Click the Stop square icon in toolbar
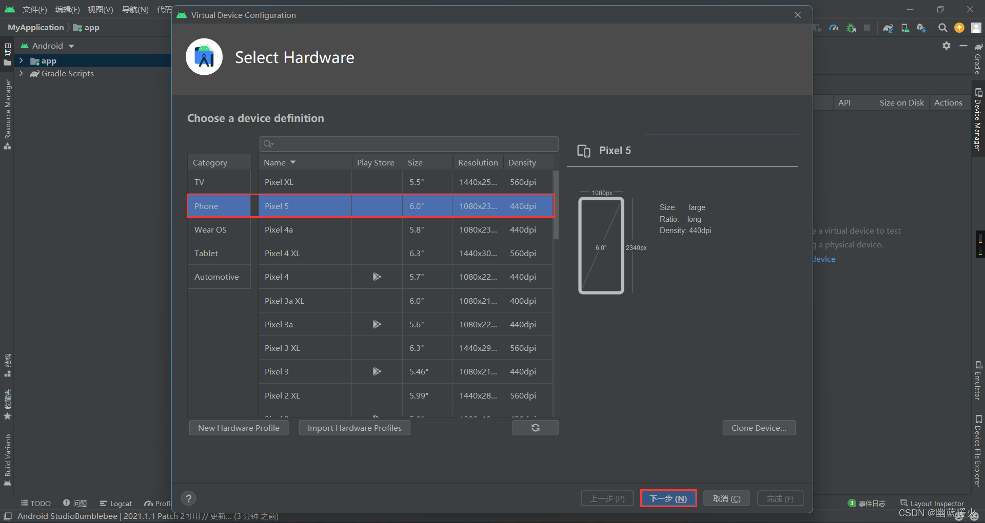Image resolution: width=985 pixels, height=523 pixels. click(867, 28)
